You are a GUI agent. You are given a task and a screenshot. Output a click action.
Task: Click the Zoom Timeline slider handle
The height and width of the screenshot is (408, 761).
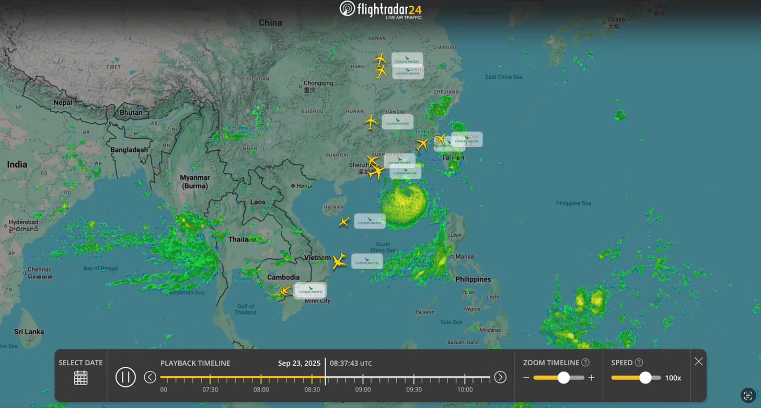pos(563,378)
